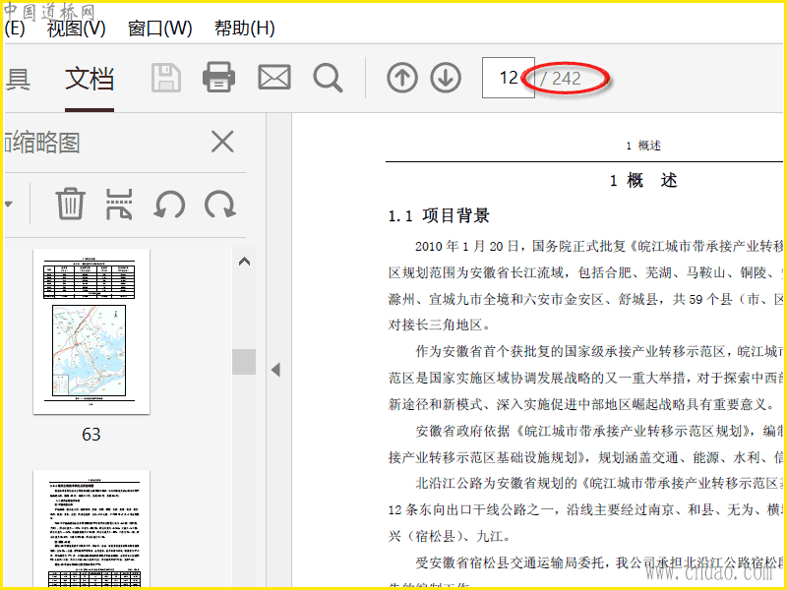This screenshot has width=787, height=590.
Task: Go to next page down arrow
Action: click(x=446, y=79)
